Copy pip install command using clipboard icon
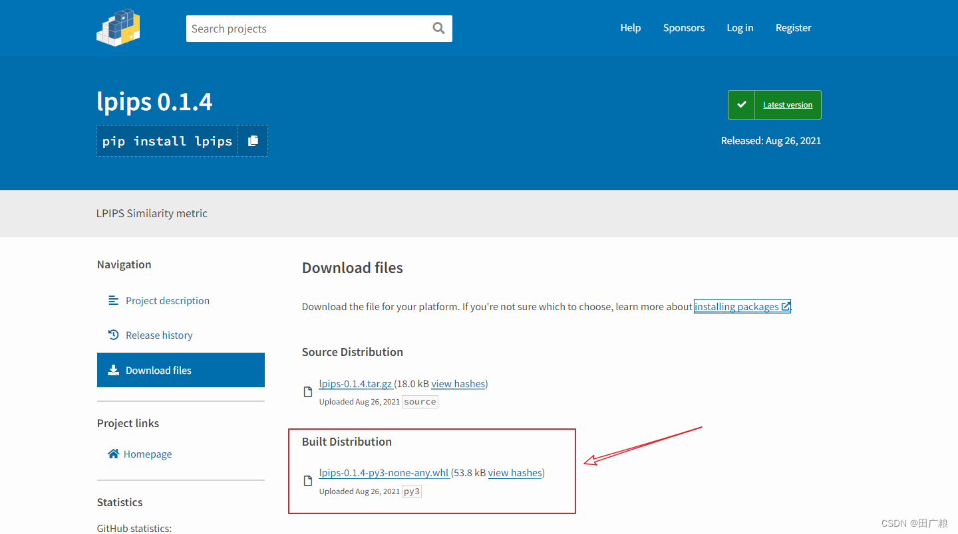This screenshot has width=958, height=534. pyautogui.click(x=253, y=140)
